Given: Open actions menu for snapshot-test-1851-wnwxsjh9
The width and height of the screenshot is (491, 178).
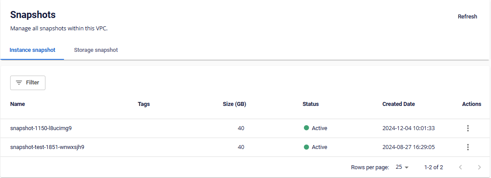Looking at the screenshot, I should 468,147.
